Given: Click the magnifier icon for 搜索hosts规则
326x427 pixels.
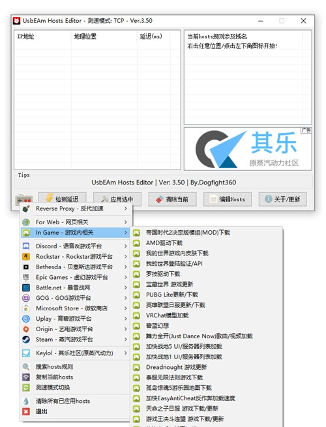Looking at the screenshot, I should 26,367.
